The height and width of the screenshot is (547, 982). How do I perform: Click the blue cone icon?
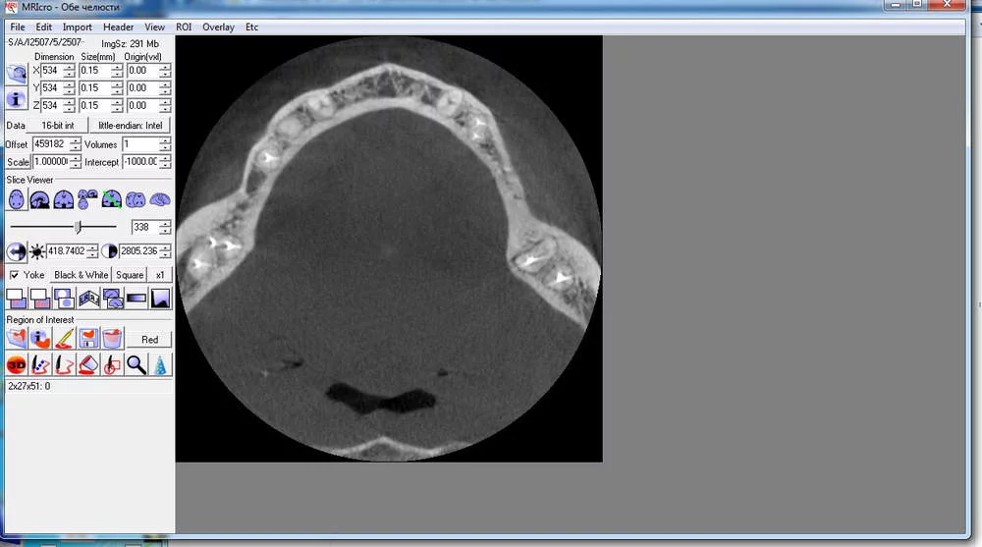tap(160, 364)
